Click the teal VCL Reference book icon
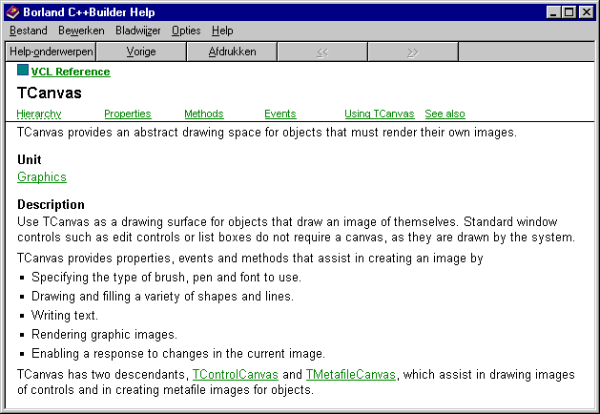 click(x=23, y=71)
